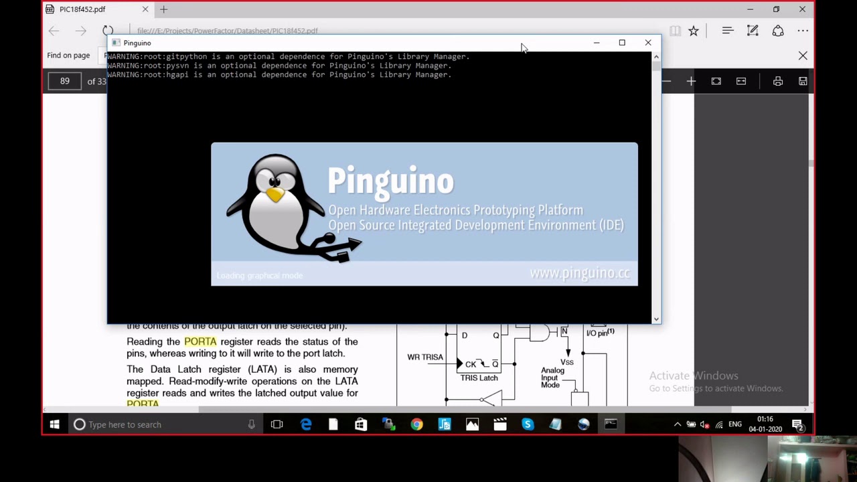Click the PDF page number field showing 89
The width and height of the screenshot is (857, 482).
[x=65, y=81]
